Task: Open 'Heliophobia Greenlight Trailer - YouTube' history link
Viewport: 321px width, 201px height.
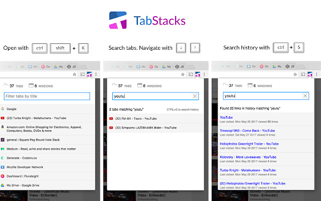Action: 249,144
